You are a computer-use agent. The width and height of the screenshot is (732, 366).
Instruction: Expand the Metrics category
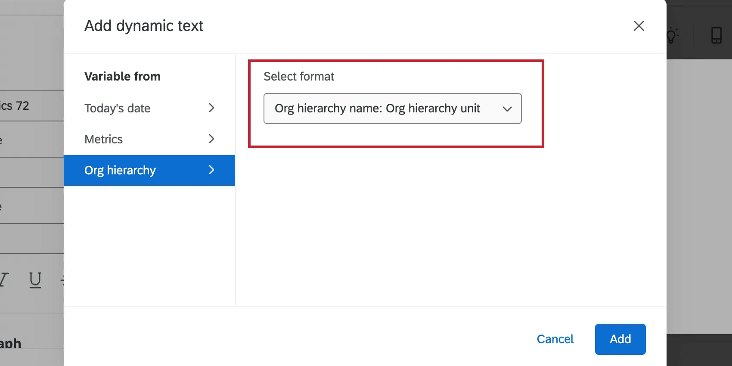pos(211,139)
